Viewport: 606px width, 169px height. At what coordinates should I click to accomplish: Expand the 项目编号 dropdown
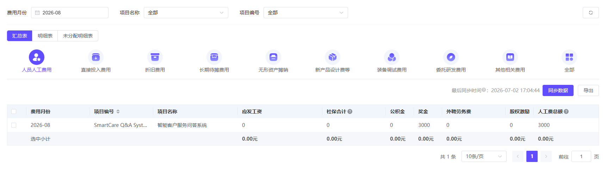click(306, 13)
